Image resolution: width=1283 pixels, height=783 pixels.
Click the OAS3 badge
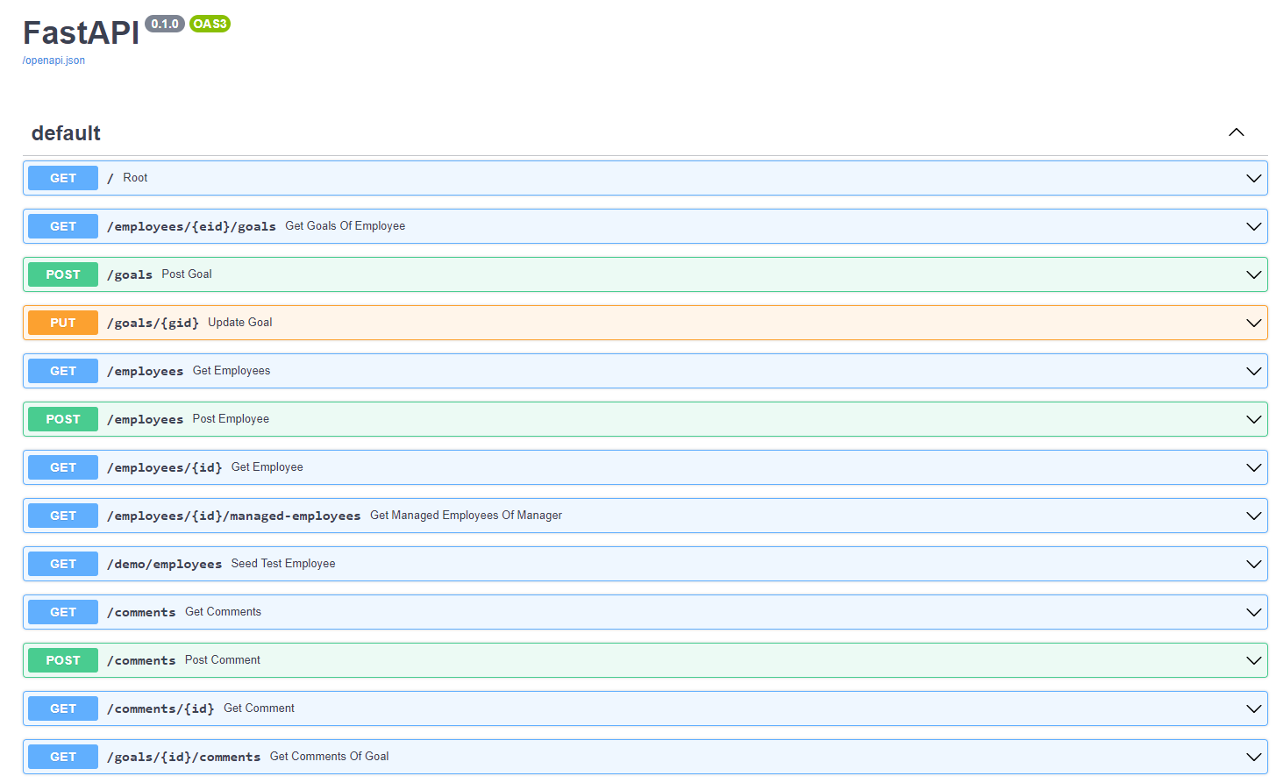coord(210,24)
